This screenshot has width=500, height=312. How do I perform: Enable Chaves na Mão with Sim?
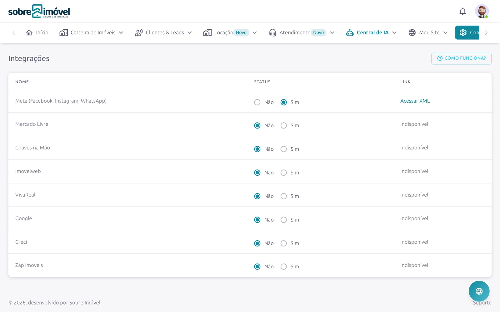[x=283, y=149]
